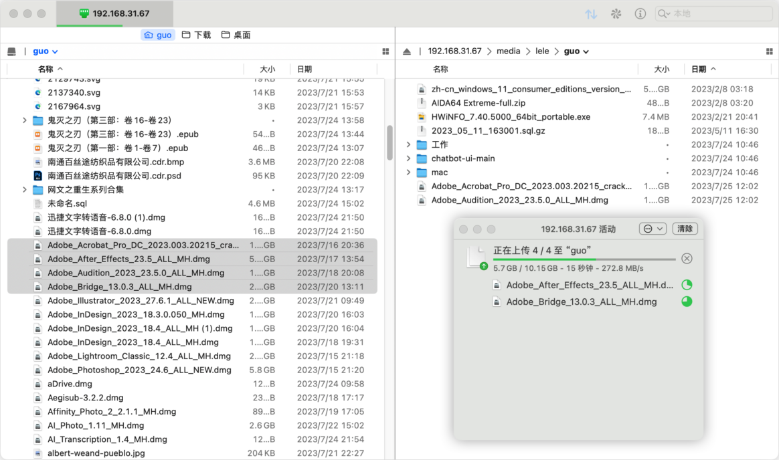Select the 192.168.31.67 connection tab

pos(114,13)
